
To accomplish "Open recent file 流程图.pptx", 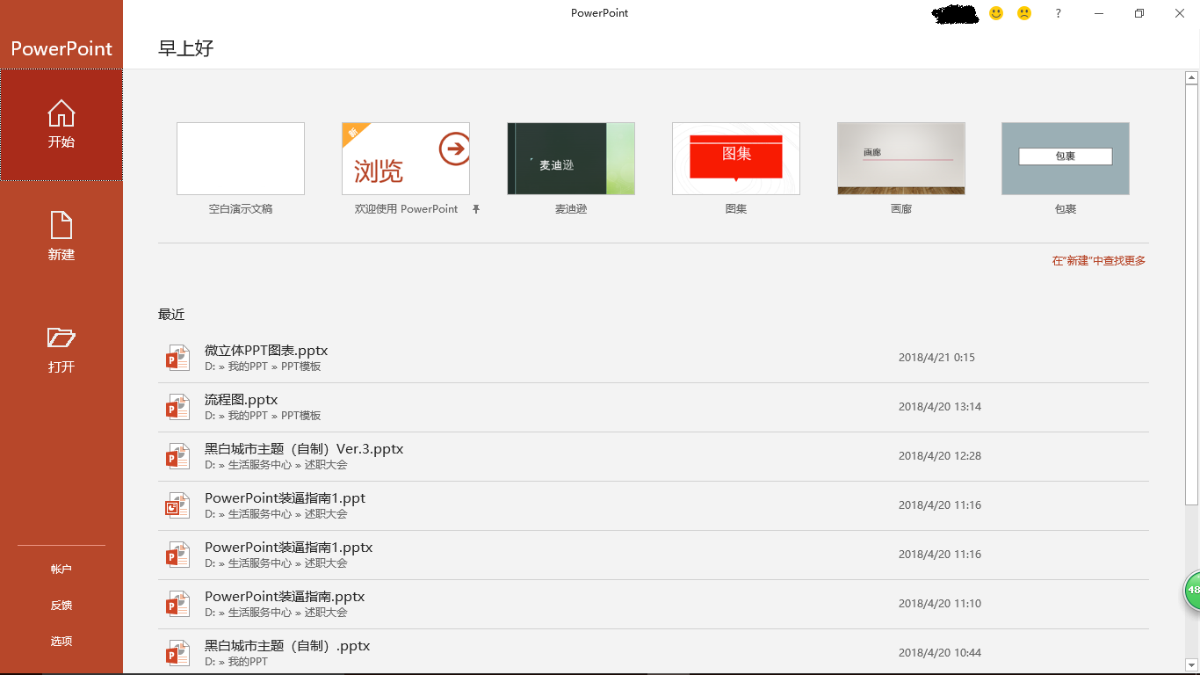I will coord(654,407).
